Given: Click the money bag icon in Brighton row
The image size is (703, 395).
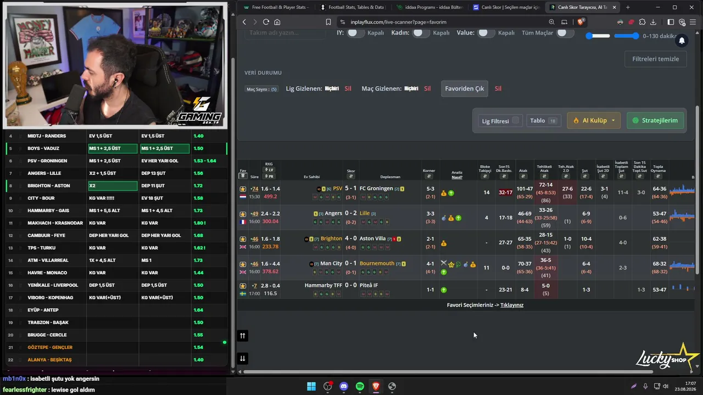Looking at the screenshot, I should coord(444,244).
